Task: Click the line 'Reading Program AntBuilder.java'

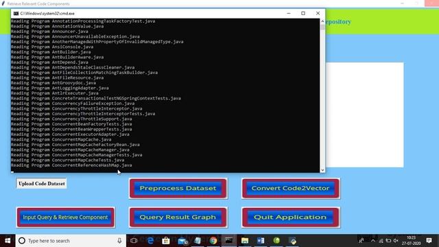Action: (51, 52)
